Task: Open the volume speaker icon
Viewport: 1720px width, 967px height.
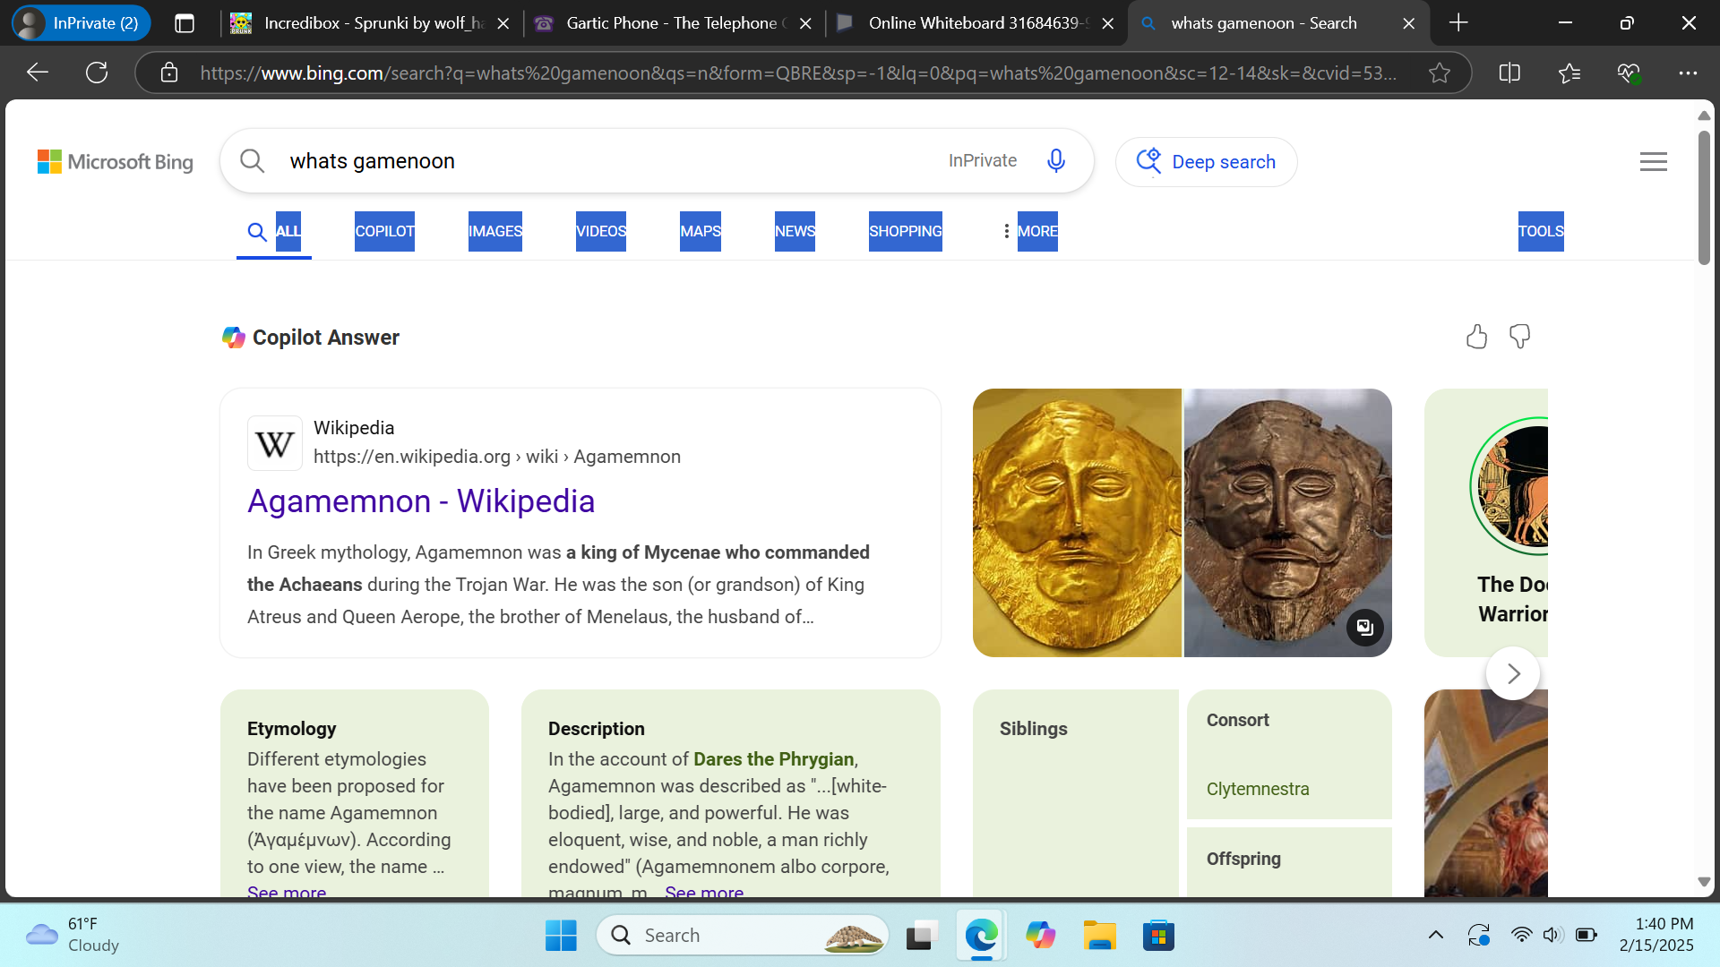Action: point(1552,936)
